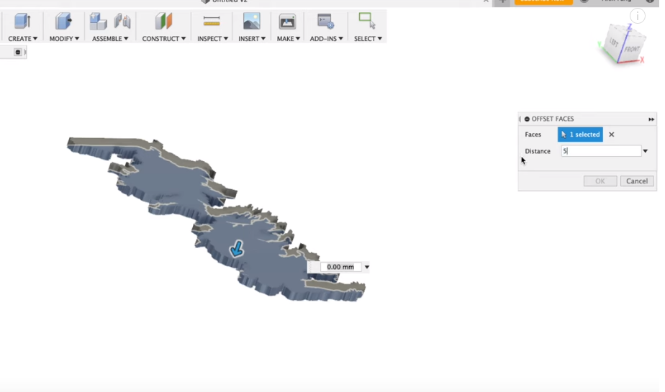Click the round info icon near the view cube
Viewport: 665px width, 392px height.
pos(638,16)
